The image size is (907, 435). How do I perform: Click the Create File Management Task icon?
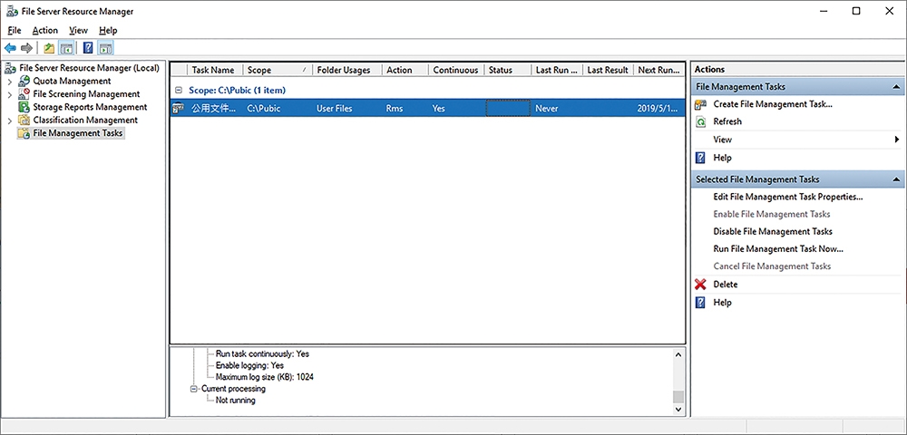click(700, 104)
